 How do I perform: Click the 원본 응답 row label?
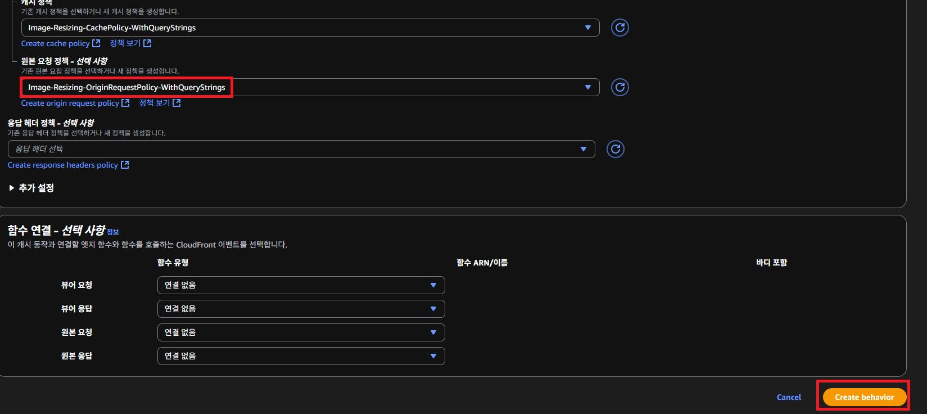(x=77, y=356)
